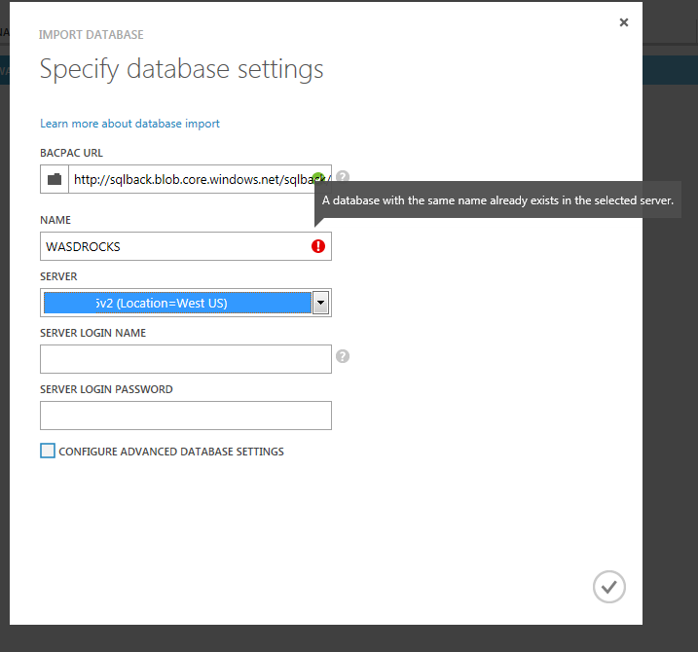Open the West US server selection box
This screenshot has height=652, width=698.
pyautogui.click(x=177, y=303)
